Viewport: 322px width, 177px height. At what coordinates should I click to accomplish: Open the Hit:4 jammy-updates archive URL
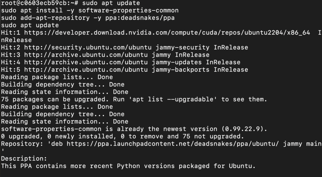(x=86, y=62)
